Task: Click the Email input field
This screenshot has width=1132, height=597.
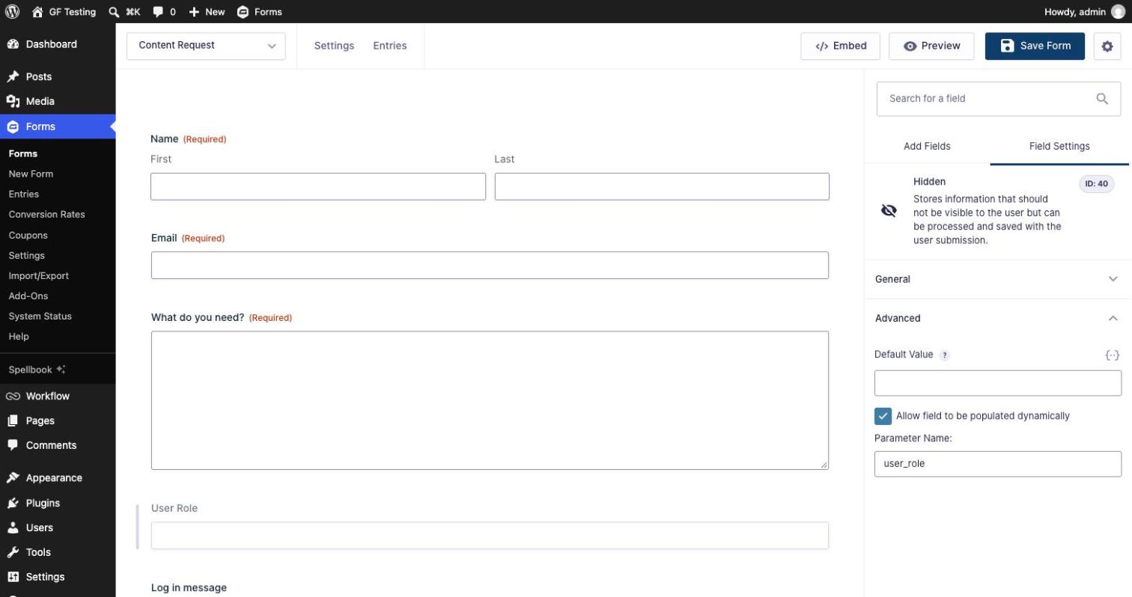Action: tap(490, 266)
